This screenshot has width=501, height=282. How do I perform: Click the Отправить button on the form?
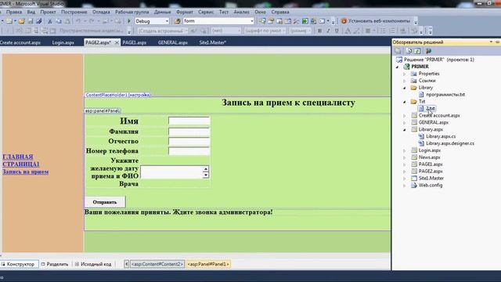pyautogui.click(x=105, y=202)
